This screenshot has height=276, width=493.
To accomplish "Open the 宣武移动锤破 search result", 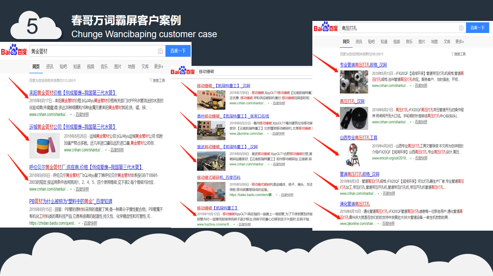I will (228, 147).
